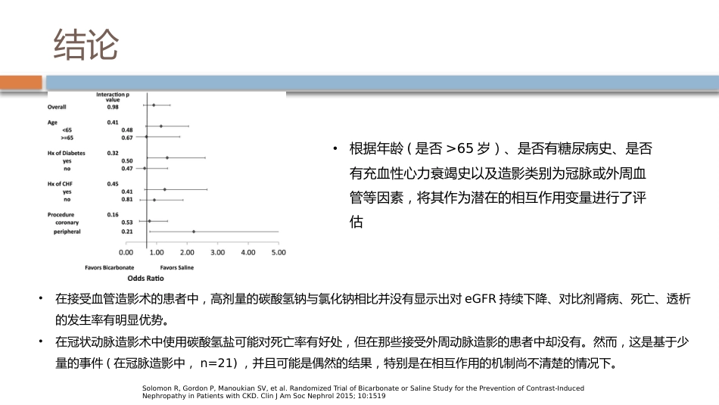The height and width of the screenshot is (405, 719).
Task: Click the 'Hx of CHF' label
Action: click(60, 184)
